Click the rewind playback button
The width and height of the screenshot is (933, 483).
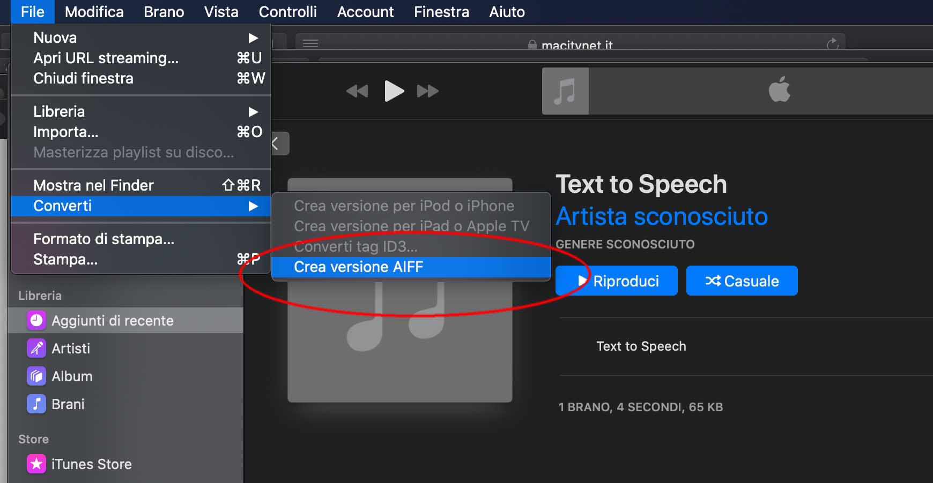(357, 91)
